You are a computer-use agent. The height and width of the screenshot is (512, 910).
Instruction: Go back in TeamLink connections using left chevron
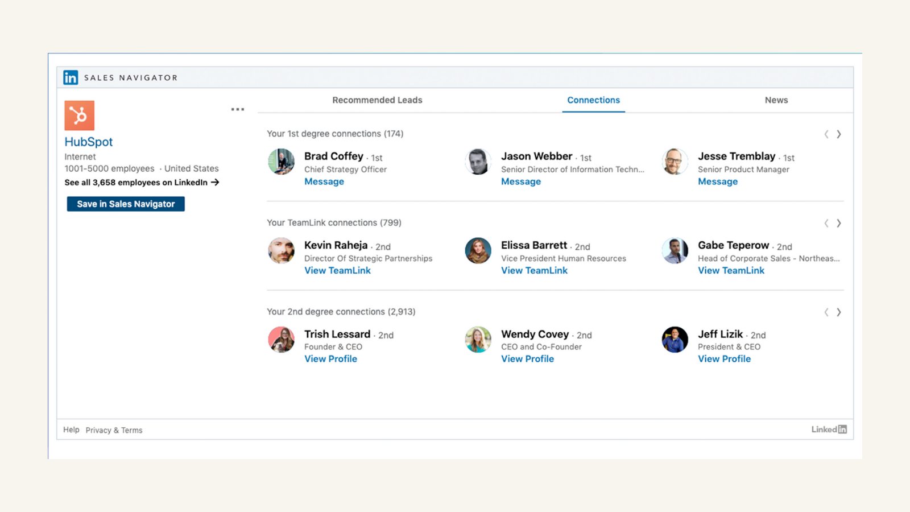pos(826,223)
